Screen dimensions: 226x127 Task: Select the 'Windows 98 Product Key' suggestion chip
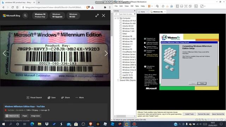(x=40, y=16)
